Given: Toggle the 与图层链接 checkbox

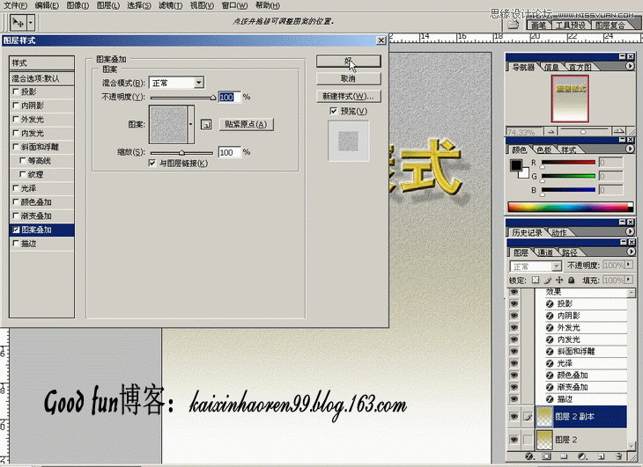Looking at the screenshot, I should click(152, 163).
